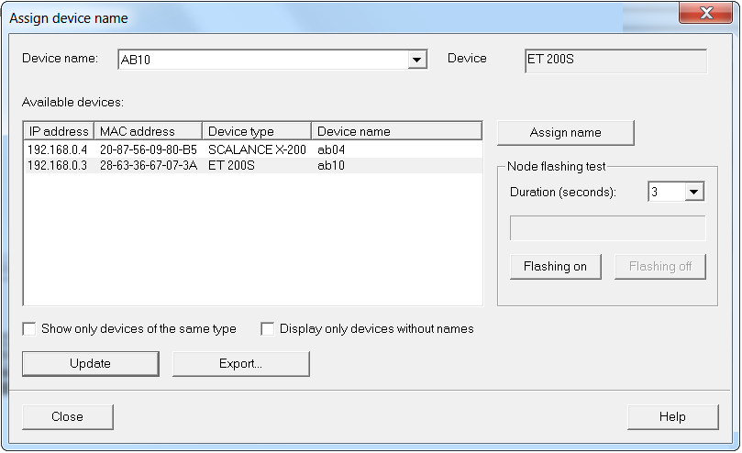
Task: Select the ET 200S device type cell in the list
Action: (x=231, y=165)
